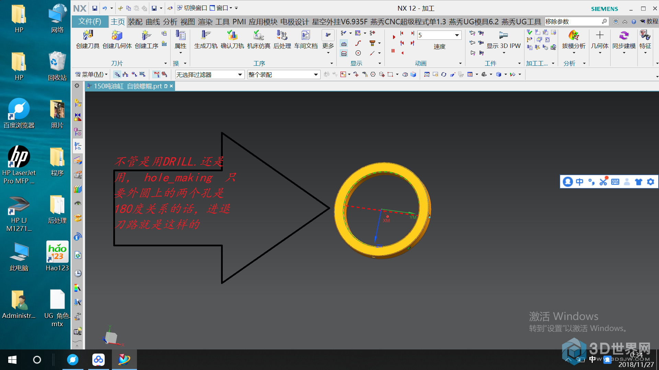Expand the 刀片 group options arrow
The width and height of the screenshot is (659, 370).
point(165,63)
